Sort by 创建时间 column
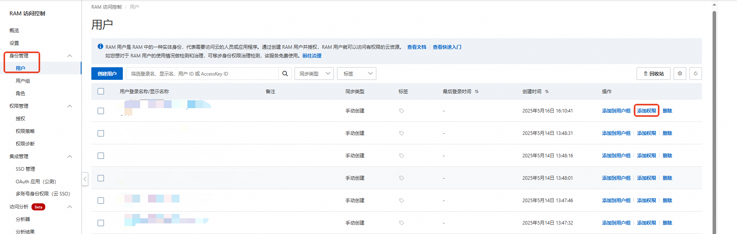The image size is (737, 234). pos(547,91)
